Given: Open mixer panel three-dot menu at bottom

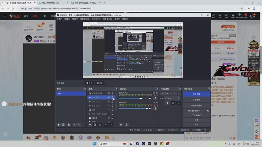Looking at the screenshot, I should coord(127,125).
